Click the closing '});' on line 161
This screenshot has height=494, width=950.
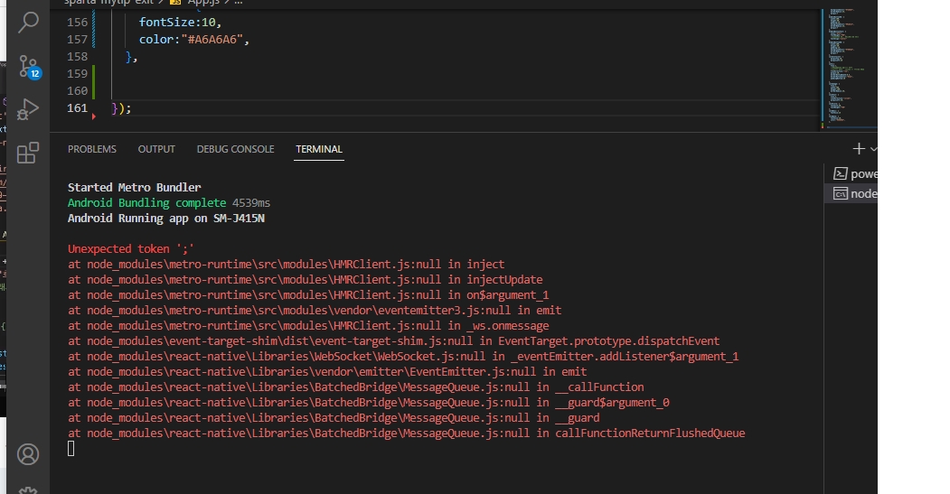(x=121, y=107)
